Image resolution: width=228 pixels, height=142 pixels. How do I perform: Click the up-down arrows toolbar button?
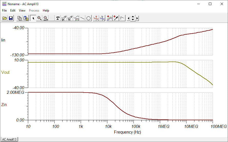[133, 18]
